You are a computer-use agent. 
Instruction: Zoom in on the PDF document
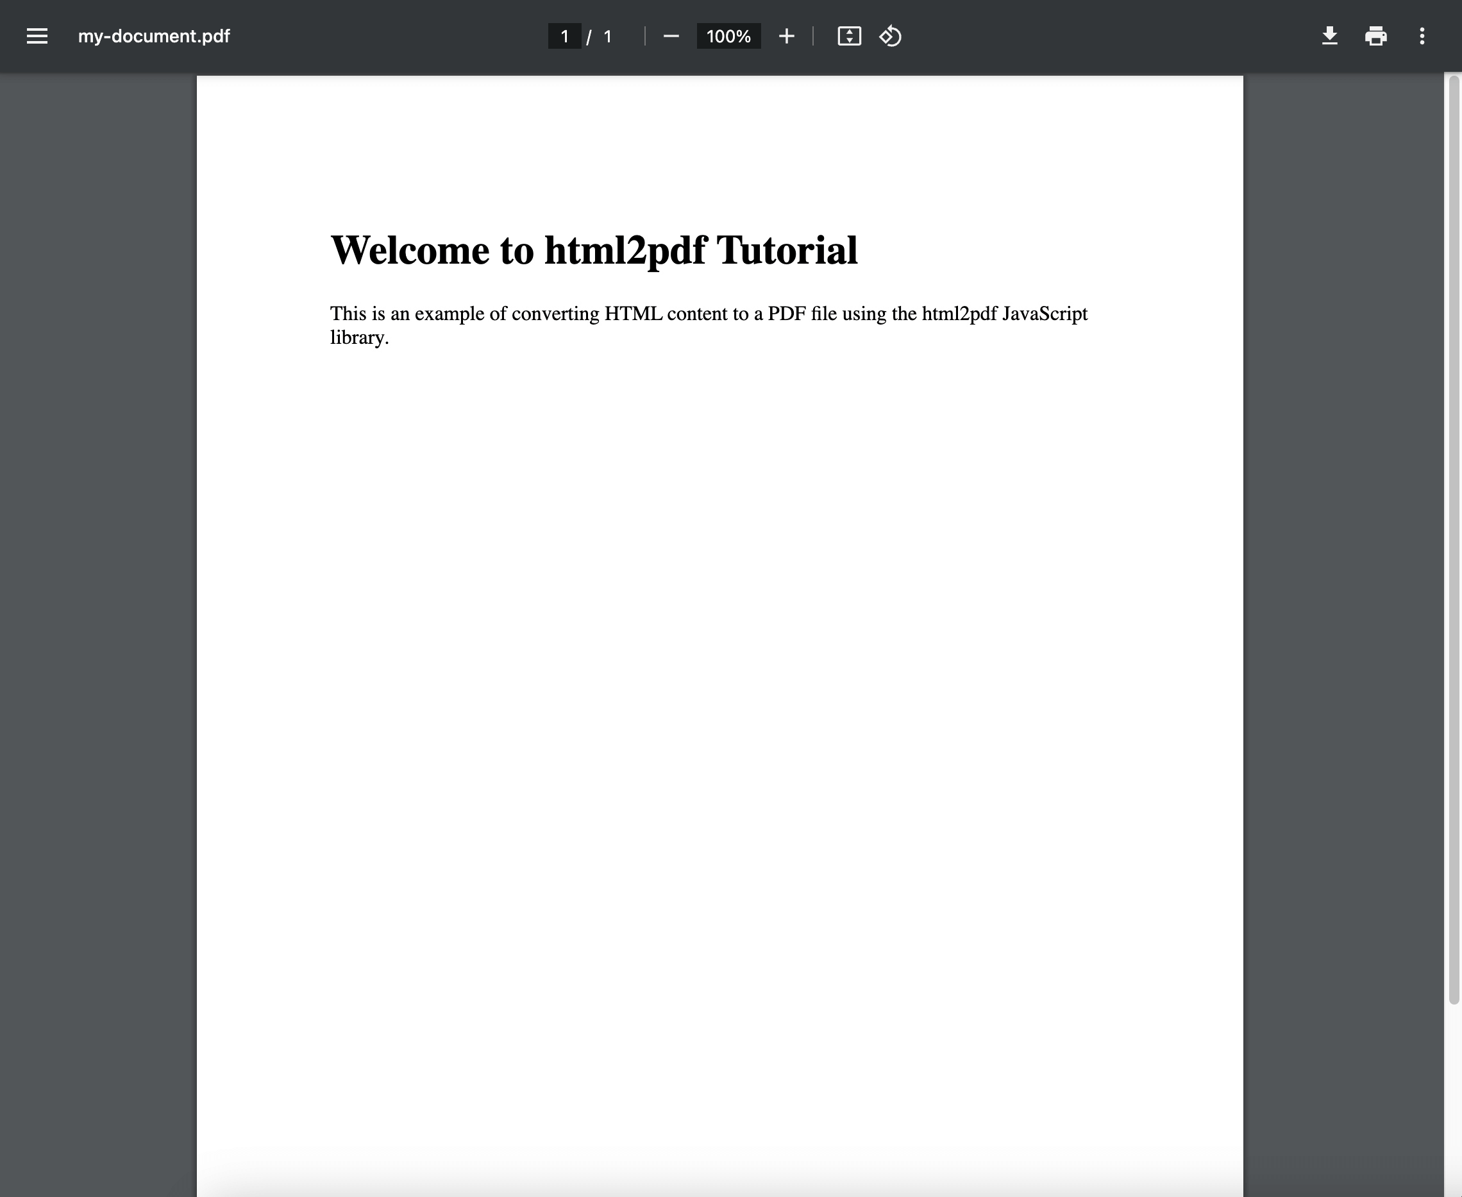point(787,36)
